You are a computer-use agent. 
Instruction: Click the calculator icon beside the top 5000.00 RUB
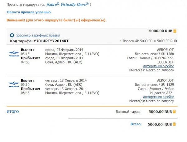pyautogui.click(x=175, y=31)
